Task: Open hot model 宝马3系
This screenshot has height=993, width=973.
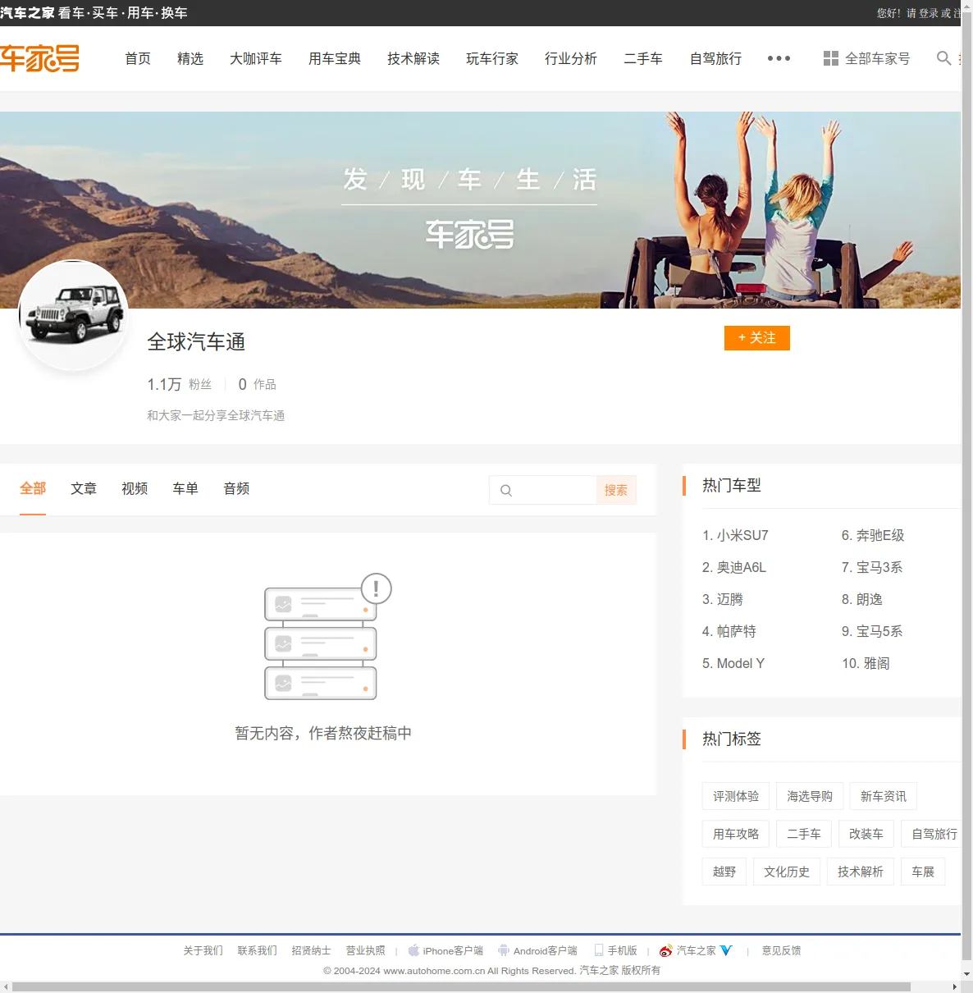Action: pos(872,567)
